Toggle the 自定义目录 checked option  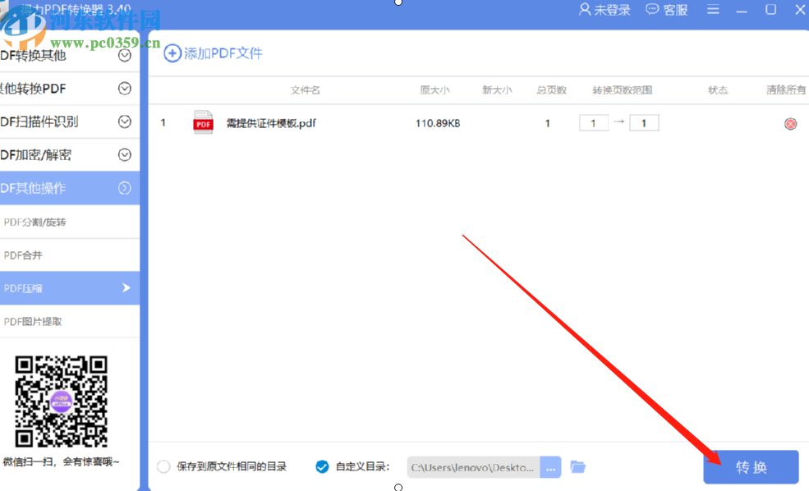322,466
